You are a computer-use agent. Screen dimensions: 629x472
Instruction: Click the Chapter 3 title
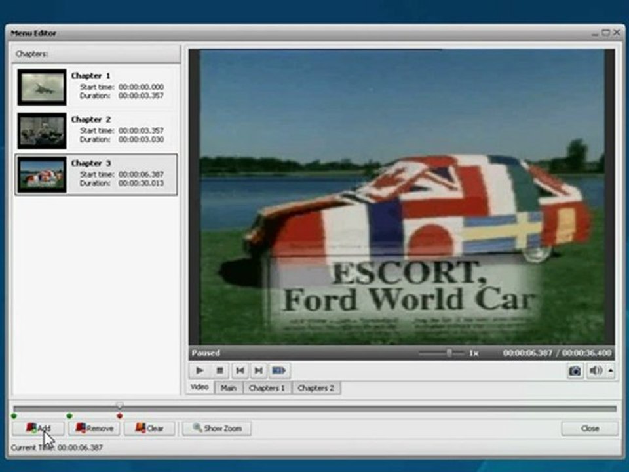point(90,163)
